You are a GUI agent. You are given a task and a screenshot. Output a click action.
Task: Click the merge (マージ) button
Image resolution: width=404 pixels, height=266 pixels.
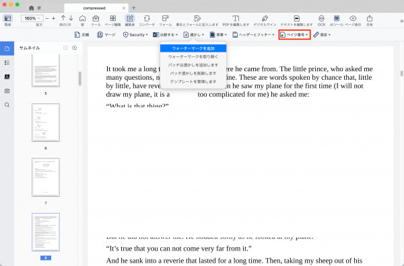click(106, 35)
